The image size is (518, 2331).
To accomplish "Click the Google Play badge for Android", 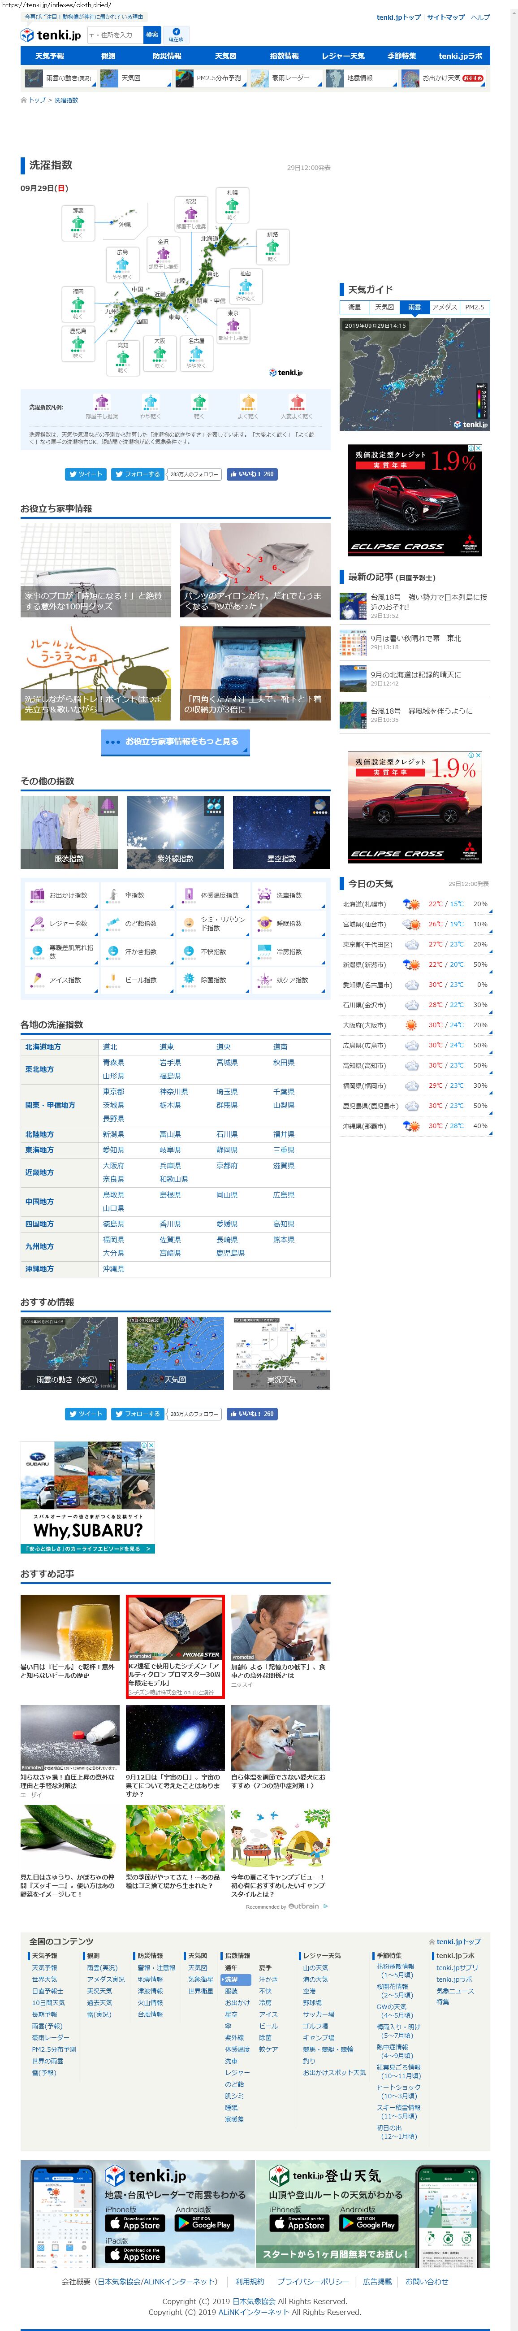I will pos(204,2222).
